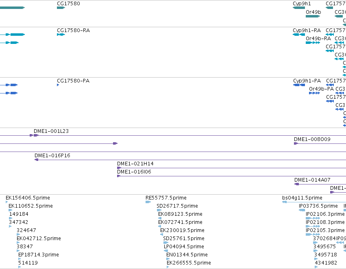
Task: Select the bs04g11.5prime EST feature
Action: [x=314, y=202]
